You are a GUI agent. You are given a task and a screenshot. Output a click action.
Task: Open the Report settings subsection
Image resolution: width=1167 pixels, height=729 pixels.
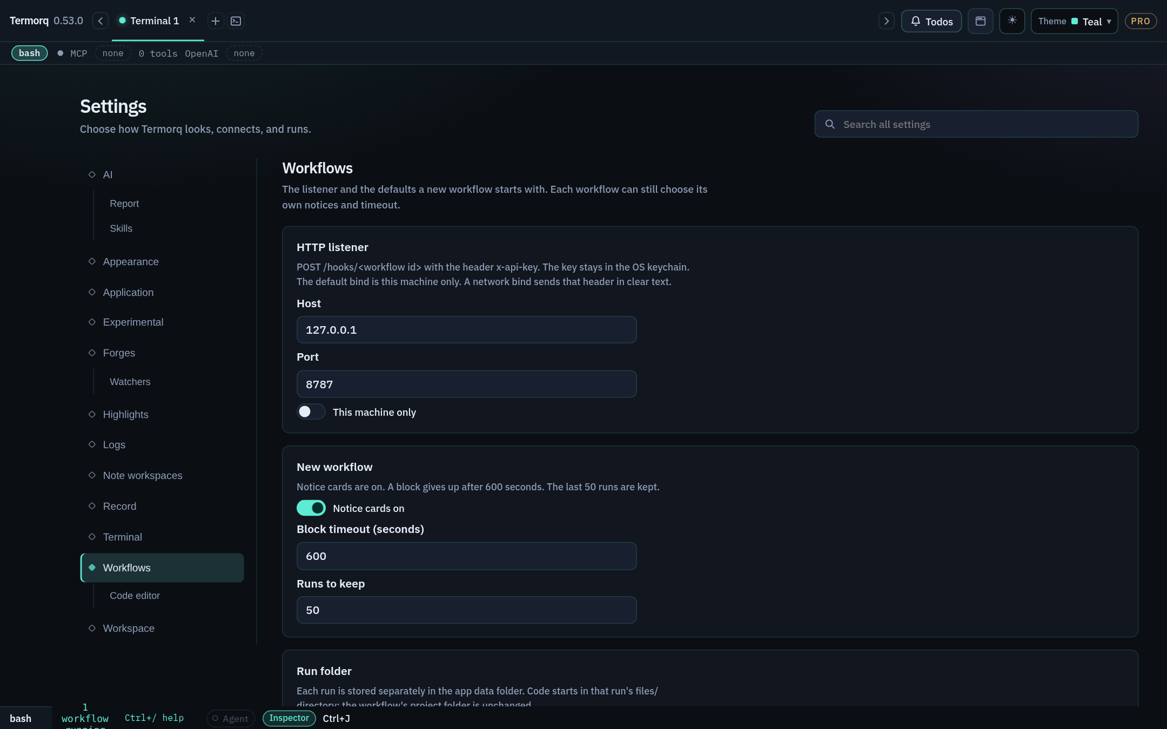[x=124, y=204]
